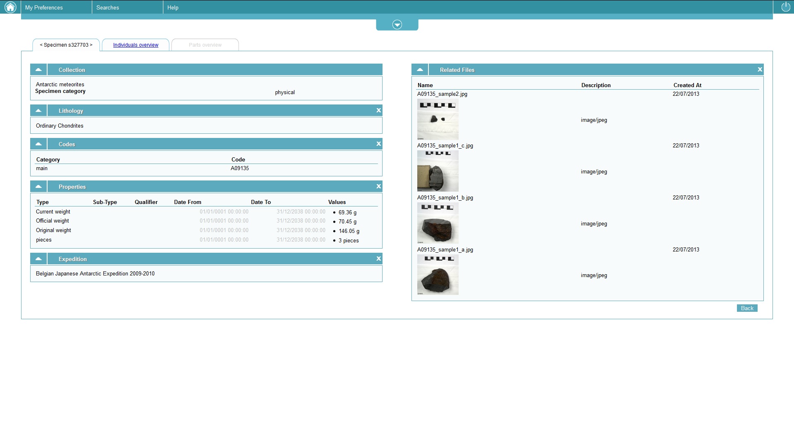
Task: Collapse the Expedition panel with its arrow
Action: pos(38,259)
